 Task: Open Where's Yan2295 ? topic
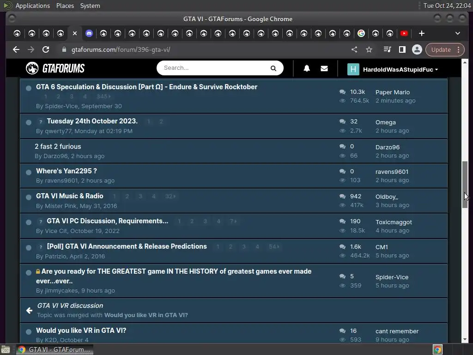point(67,171)
